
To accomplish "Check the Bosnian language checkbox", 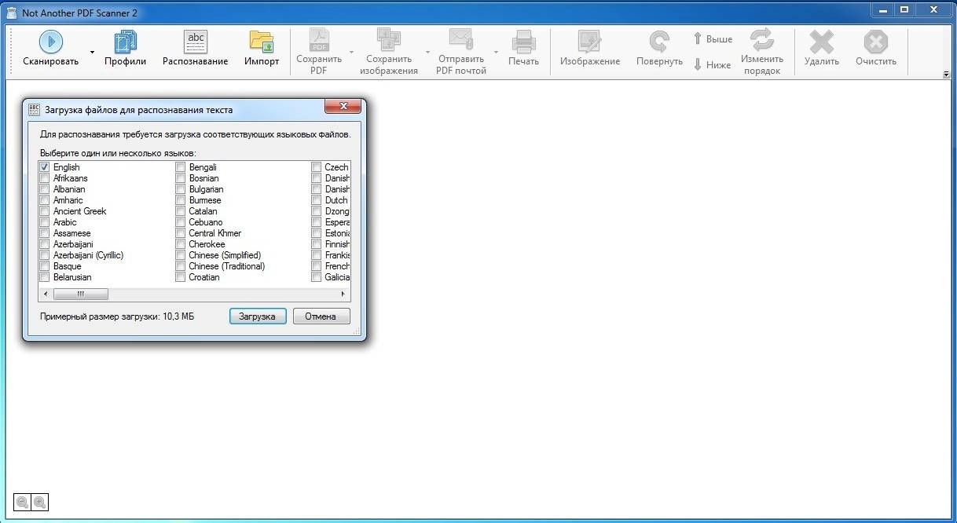I will pos(180,178).
